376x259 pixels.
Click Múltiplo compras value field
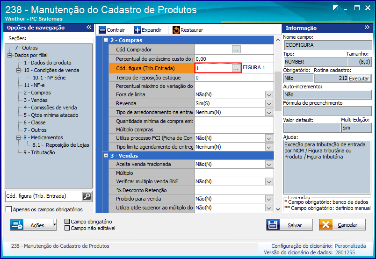pos(234,129)
